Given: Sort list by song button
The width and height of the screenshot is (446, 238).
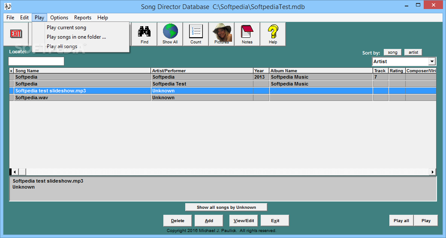Looking at the screenshot, I should click(392, 52).
